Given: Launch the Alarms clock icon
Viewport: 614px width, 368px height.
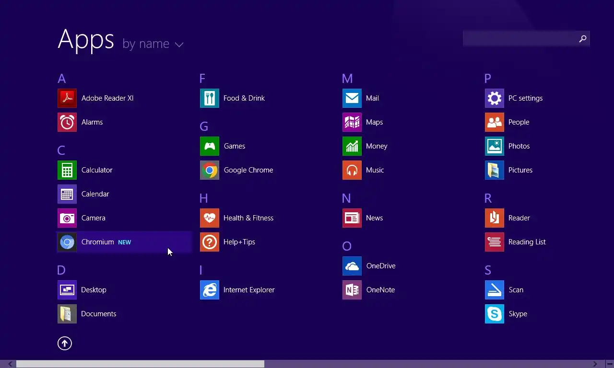Looking at the screenshot, I should tap(67, 122).
